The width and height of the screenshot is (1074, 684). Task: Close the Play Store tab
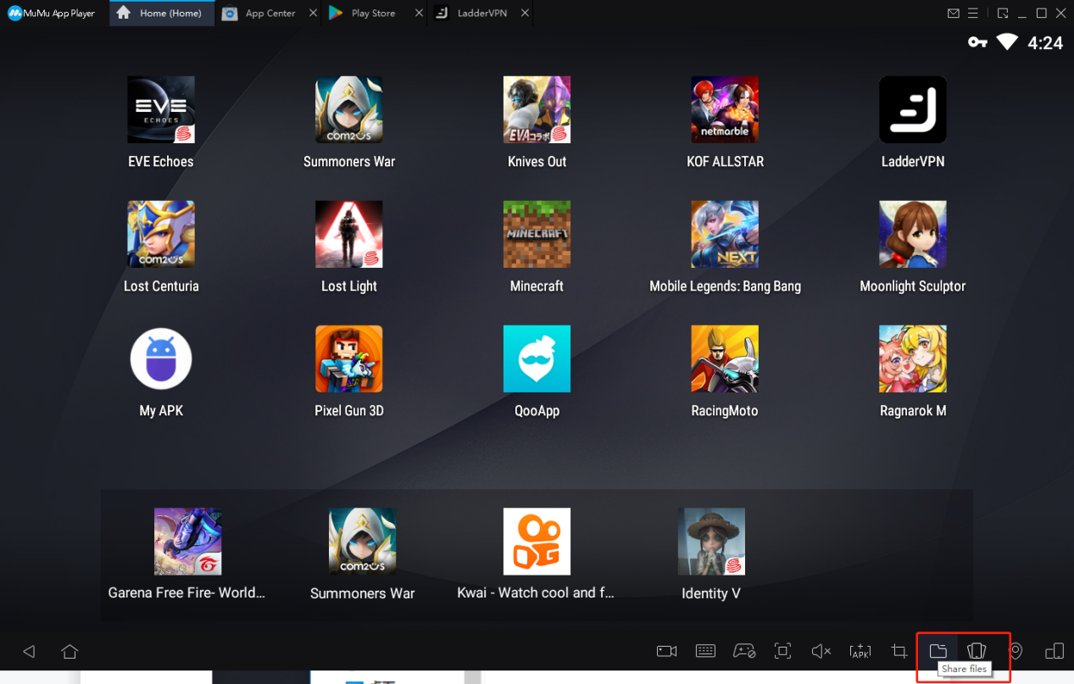tap(419, 14)
